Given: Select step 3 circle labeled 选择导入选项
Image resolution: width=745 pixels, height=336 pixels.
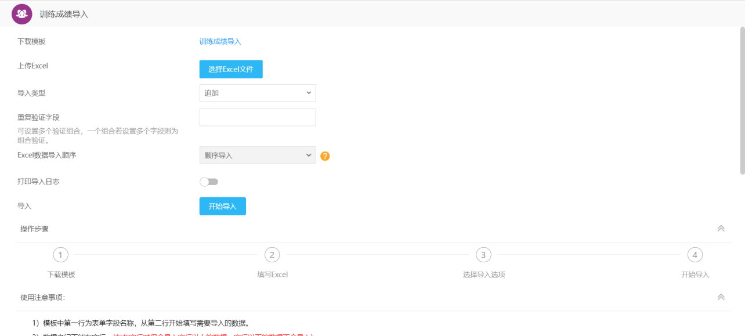Looking at the screenshot, I should coord(483,254).
